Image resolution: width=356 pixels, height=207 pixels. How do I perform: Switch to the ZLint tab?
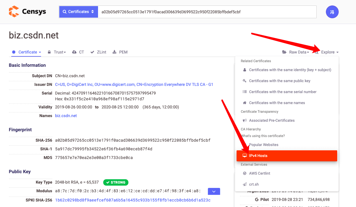[98, 52]
